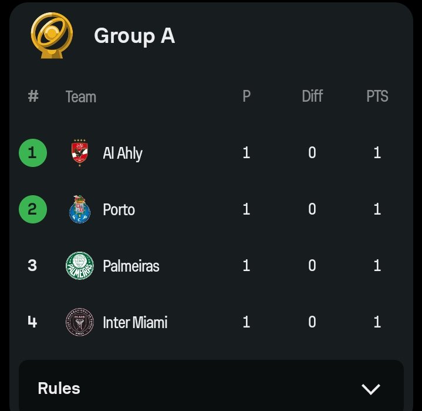Viewport: 422px width, 411px height.
Task: Sort by the Diff column header
Action: point(312,96)
